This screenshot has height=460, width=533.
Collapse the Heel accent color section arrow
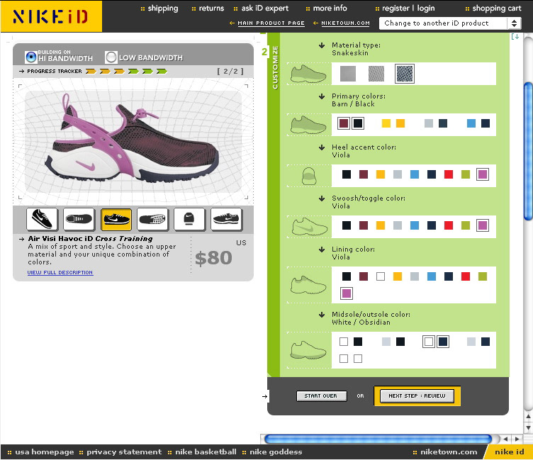click(322, 147)
